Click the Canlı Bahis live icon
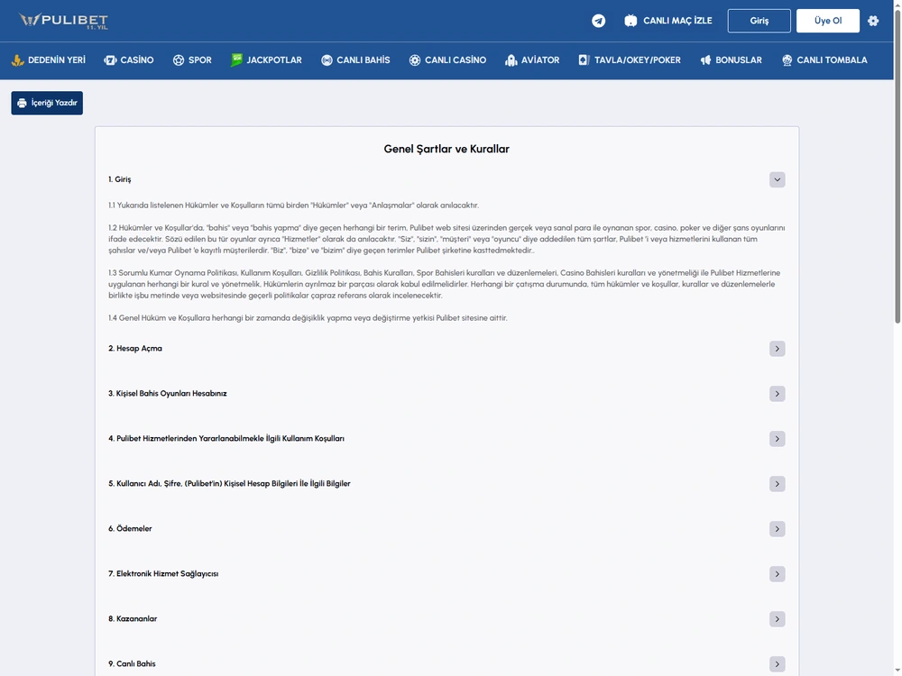The height and width of the screenshot is (676, 902). pos(327,59)
